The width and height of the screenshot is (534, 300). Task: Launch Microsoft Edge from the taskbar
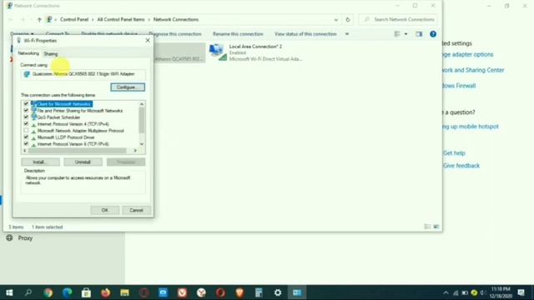click(x=67, y=292)
